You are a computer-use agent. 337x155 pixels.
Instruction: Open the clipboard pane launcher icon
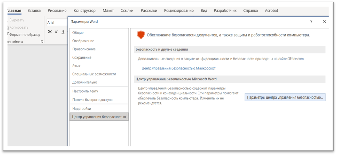point(42,42)
